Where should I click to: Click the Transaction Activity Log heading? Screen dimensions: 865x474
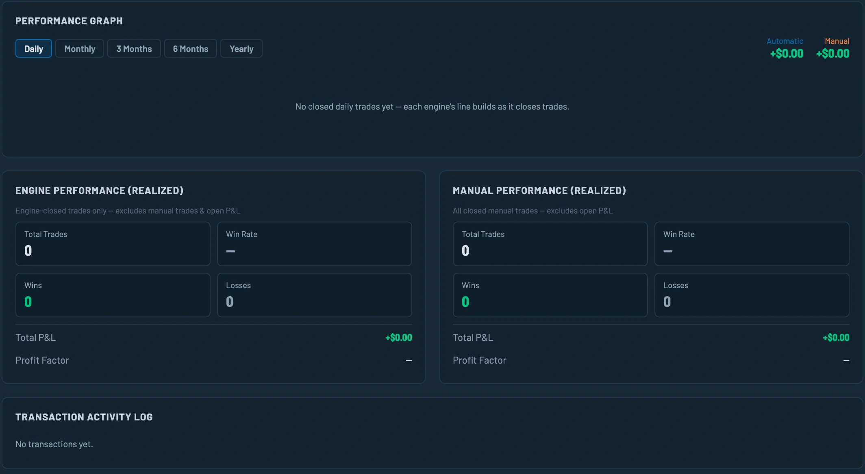click(x=84, y=417)
